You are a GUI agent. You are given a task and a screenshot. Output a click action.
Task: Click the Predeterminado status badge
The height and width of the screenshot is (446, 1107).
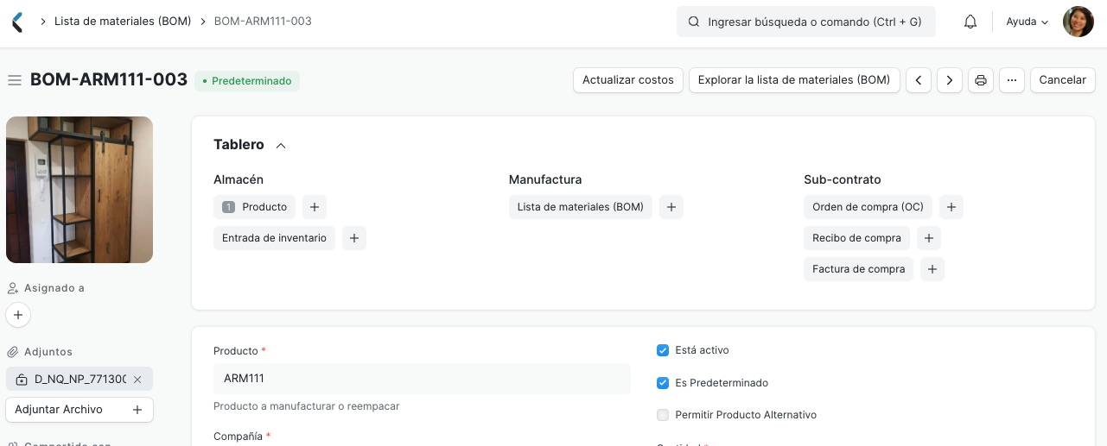[247, 81]
